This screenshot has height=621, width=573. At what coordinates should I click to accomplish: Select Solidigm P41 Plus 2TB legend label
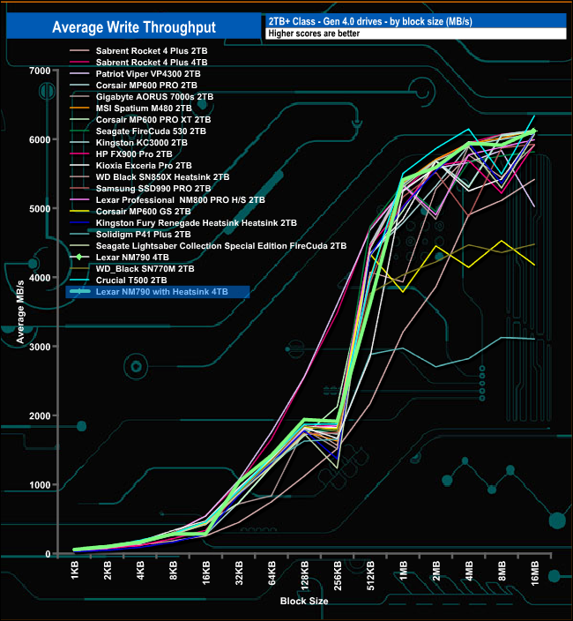point(143,235)
